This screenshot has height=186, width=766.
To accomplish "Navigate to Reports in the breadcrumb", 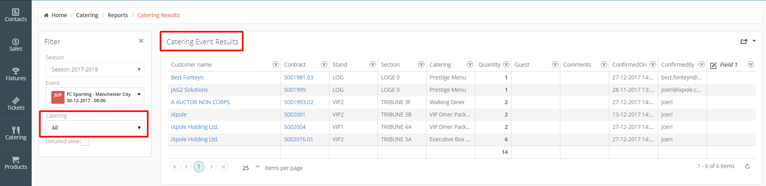I will pos(117,15).
